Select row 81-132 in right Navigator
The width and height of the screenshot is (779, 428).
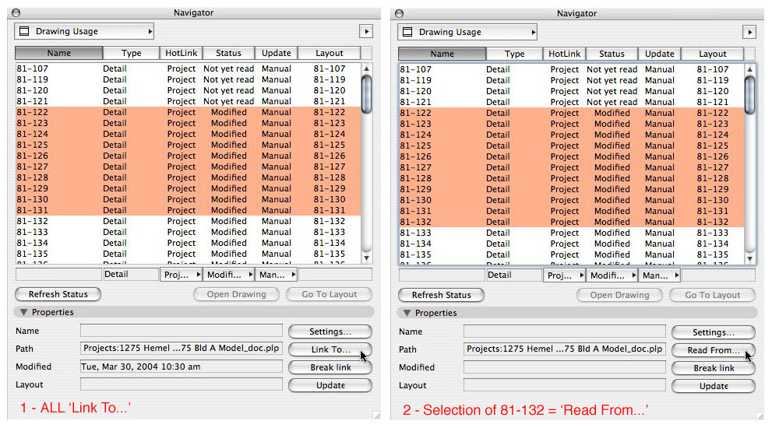pos(571,222)
